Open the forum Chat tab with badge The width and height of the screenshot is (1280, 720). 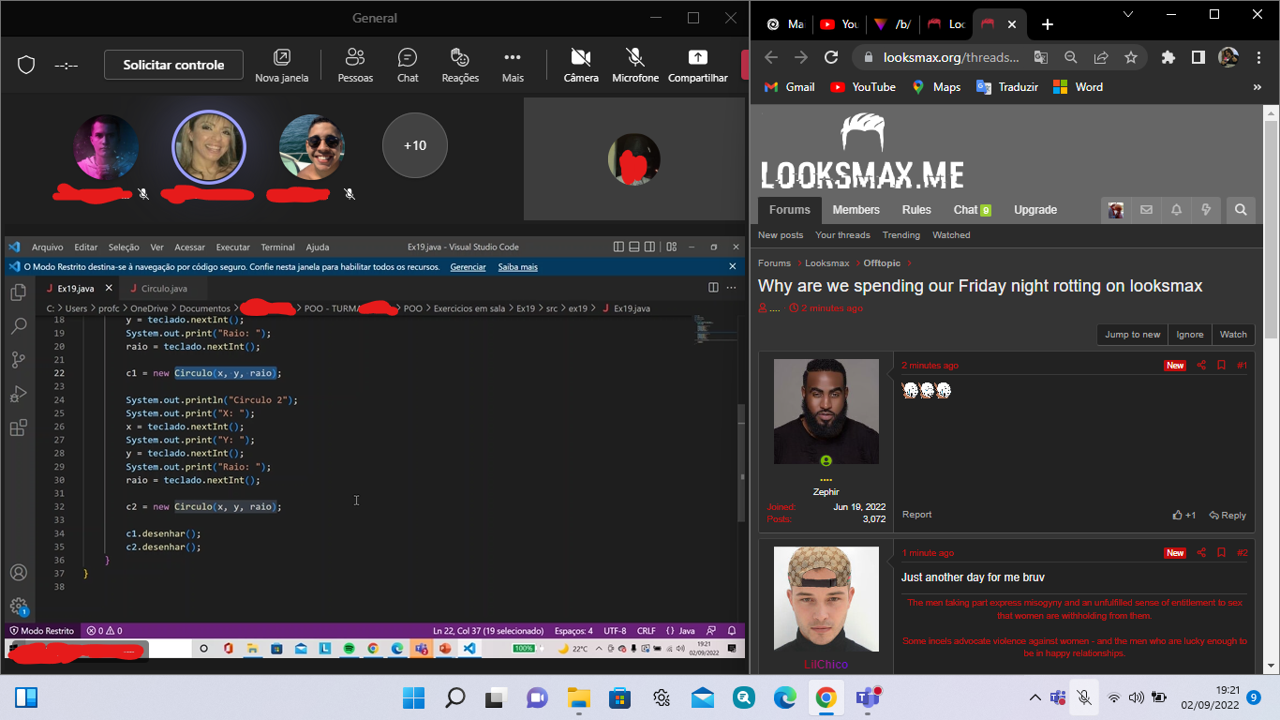[973, 210]
